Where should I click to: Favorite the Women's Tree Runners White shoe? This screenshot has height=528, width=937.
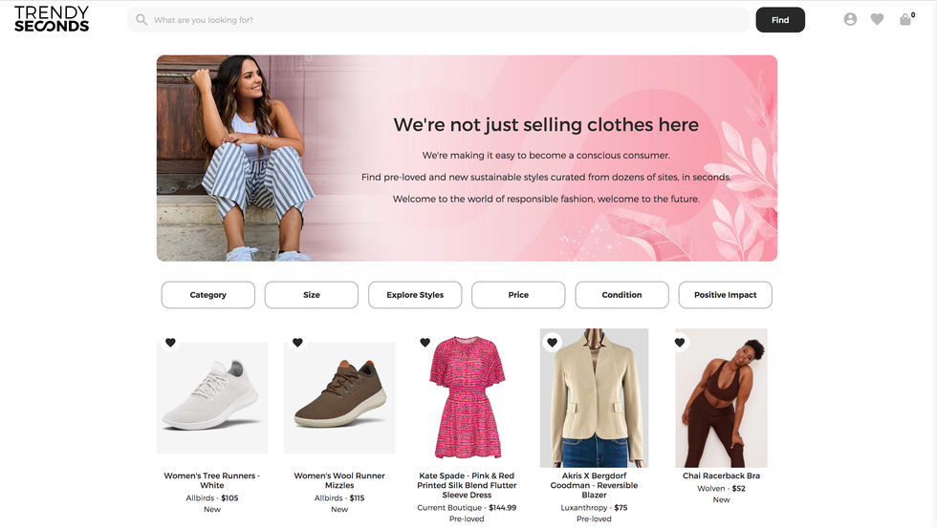pyautogui.click(x=170, y=343)
